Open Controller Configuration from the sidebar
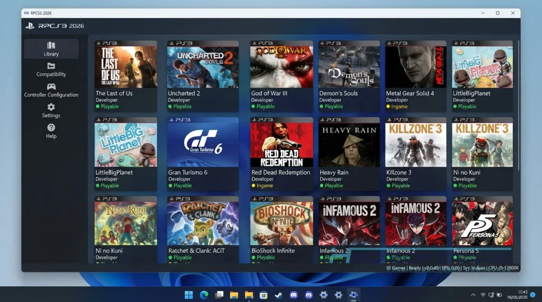Image resolution: width=542 pixels, height=302 pixels. click(x=51, y=90)
